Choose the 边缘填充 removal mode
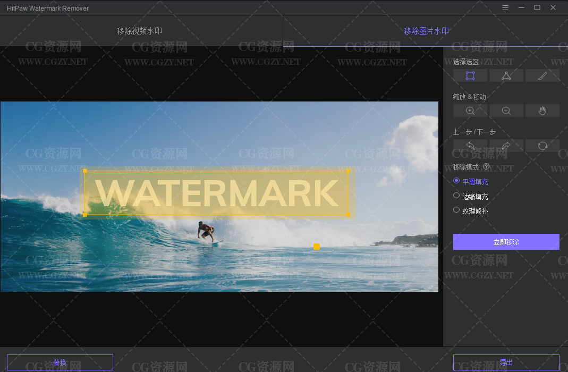The height and width of the screenshot is (372, 568). (456, 196)
